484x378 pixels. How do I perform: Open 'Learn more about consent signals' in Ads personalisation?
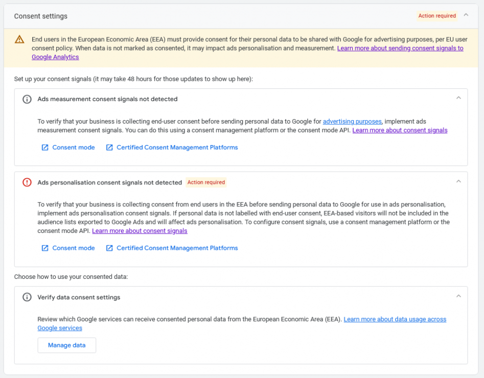tap(140, 231)
